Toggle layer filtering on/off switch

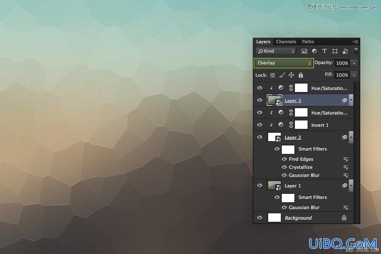pos(356,51)
